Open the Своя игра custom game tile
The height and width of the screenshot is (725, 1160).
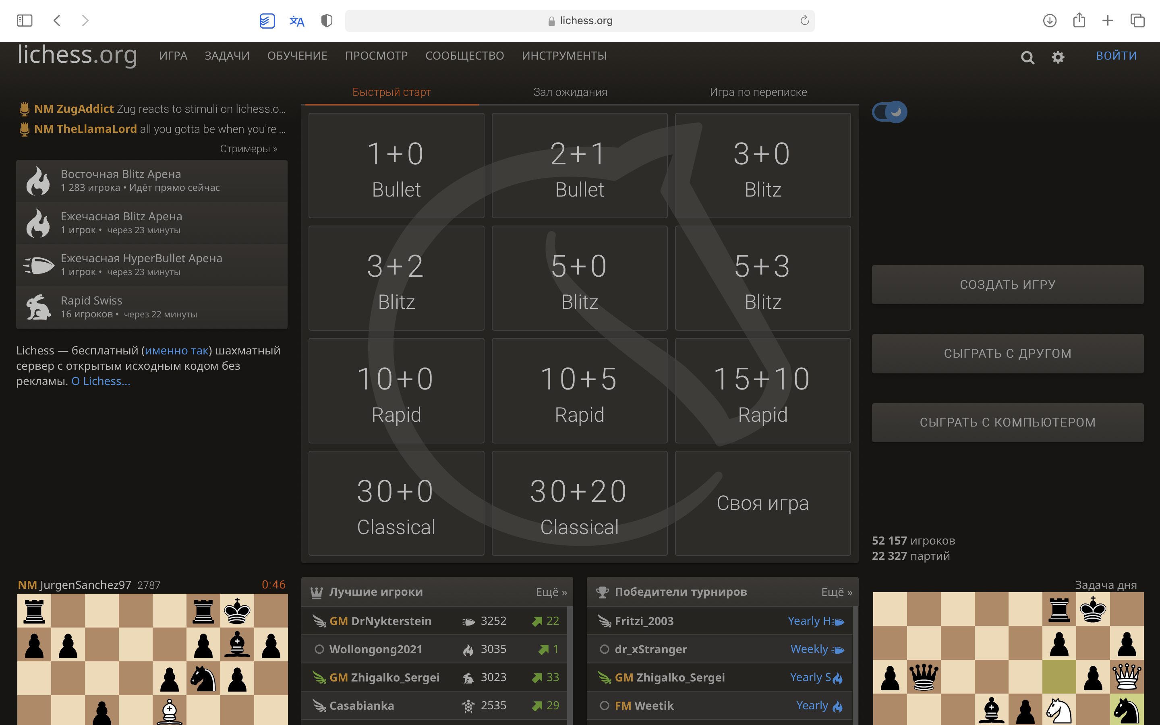pos(762,503)
